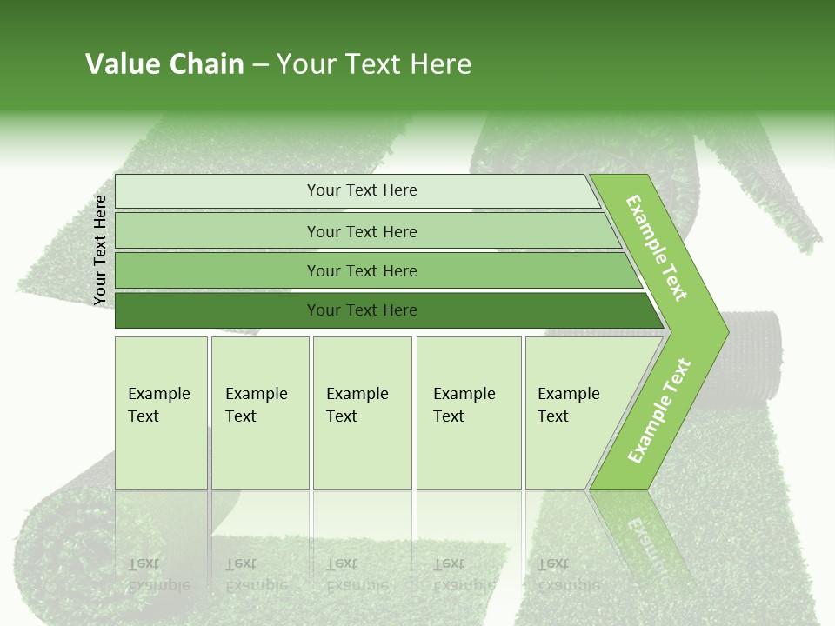Click the third medium-green 'Your Text Here' bar

click(361, 270)
